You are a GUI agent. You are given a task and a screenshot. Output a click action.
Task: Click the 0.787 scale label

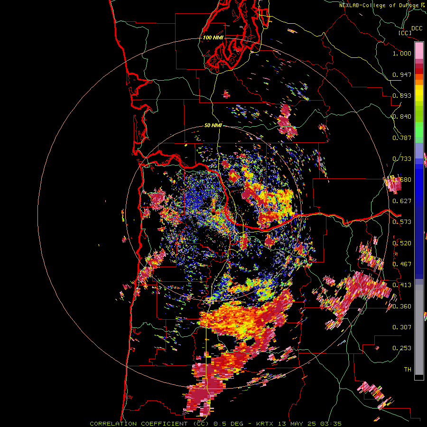[402, 138]
